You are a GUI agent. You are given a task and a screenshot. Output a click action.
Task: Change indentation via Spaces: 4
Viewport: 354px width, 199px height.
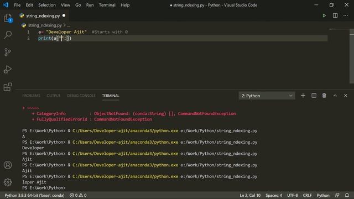[x=274, y=195]
